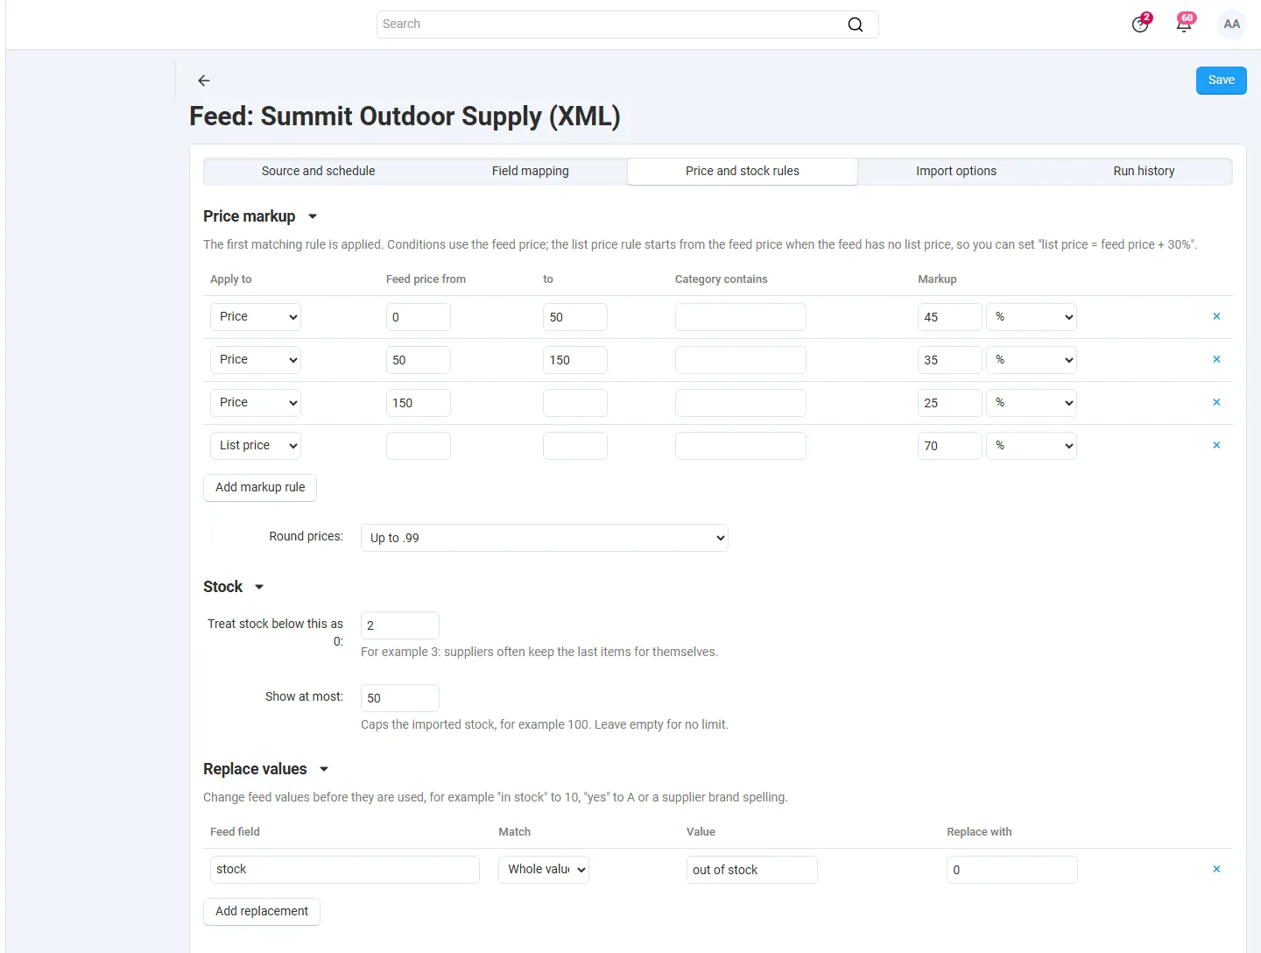Delete the 0 to 50 markup rule
The height and width of the screenshot is (953, 1261).
pyautogui.click(x=1216, y=317)
